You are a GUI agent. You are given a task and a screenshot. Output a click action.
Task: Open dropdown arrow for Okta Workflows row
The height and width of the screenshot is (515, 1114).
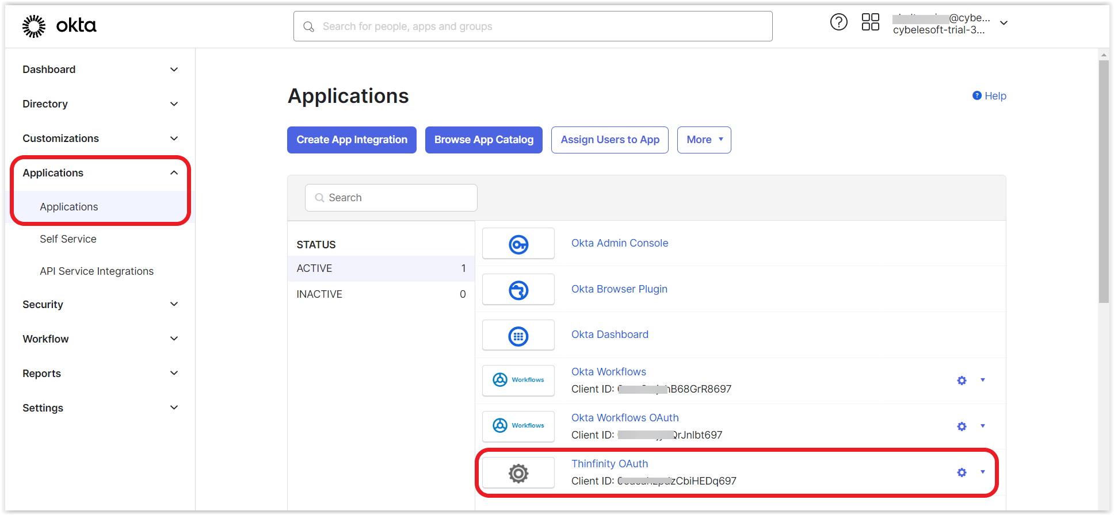[x=983, y=380]
